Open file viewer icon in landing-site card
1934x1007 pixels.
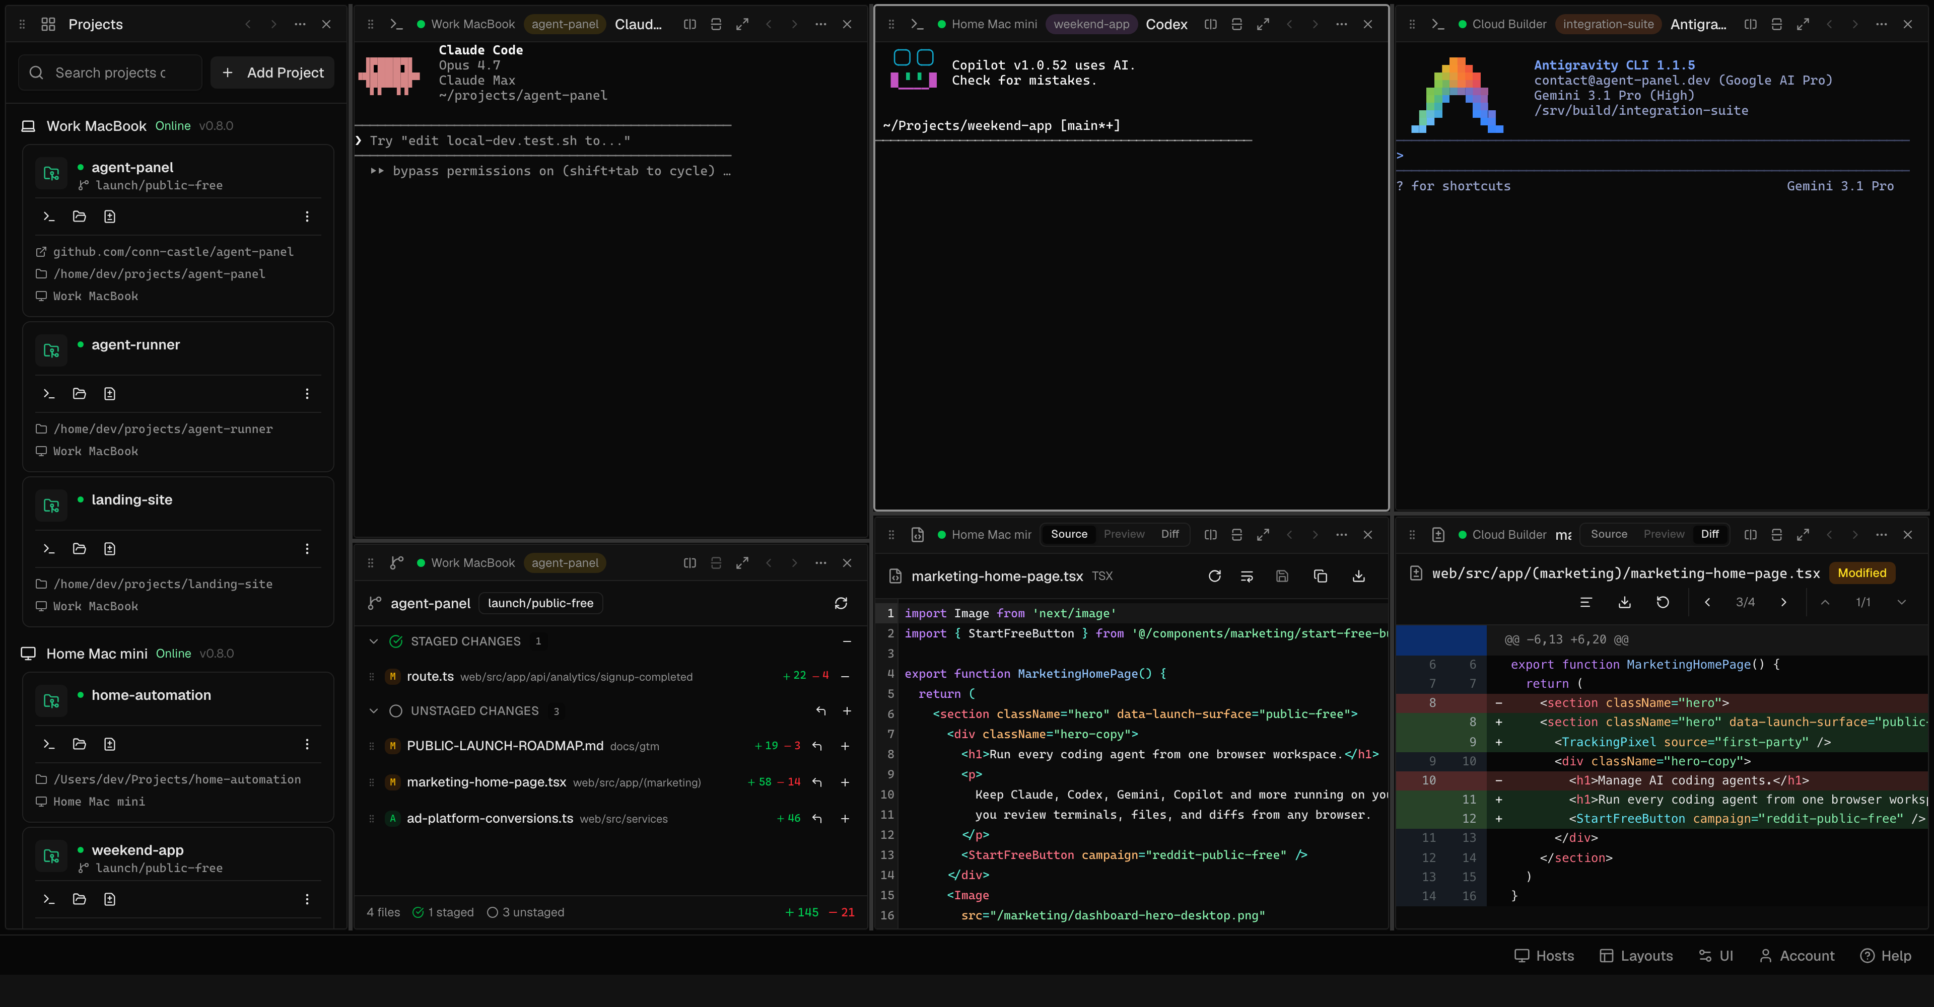click(110, 549)
